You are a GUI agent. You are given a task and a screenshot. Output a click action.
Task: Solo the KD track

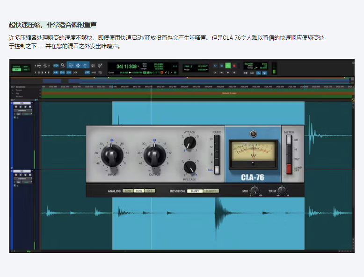pyautogui.click(x=25, y=107)
